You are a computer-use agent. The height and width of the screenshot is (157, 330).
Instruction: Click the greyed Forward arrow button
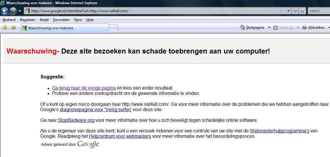coord(13,11)
